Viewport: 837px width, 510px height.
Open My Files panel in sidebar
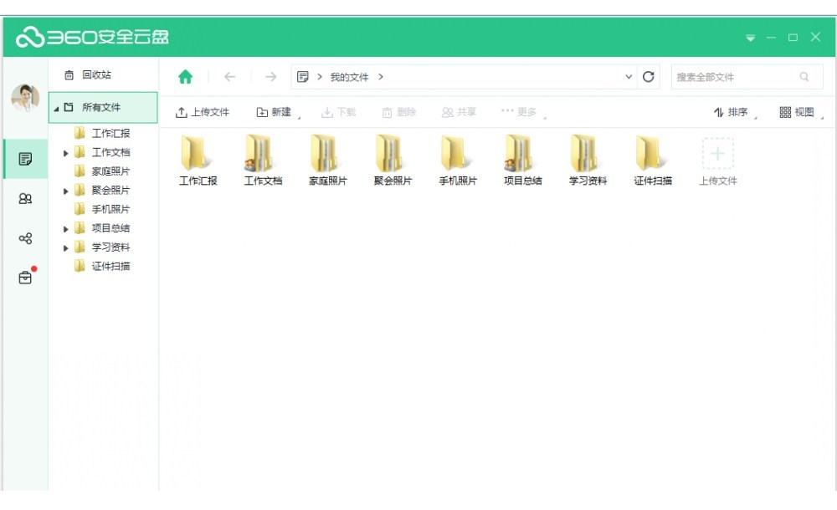click(25, 159)
